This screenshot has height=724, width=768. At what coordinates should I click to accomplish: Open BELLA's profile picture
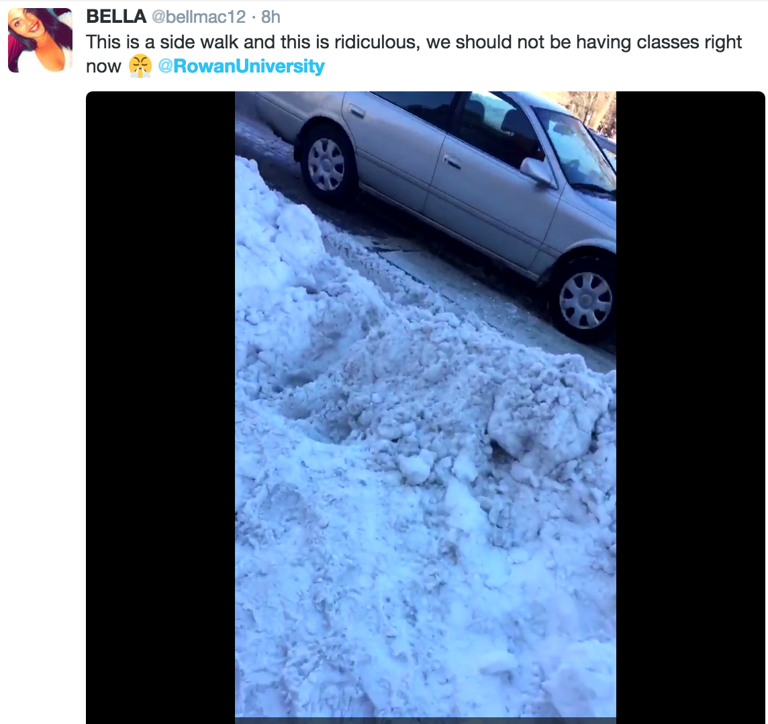point(40,40)
